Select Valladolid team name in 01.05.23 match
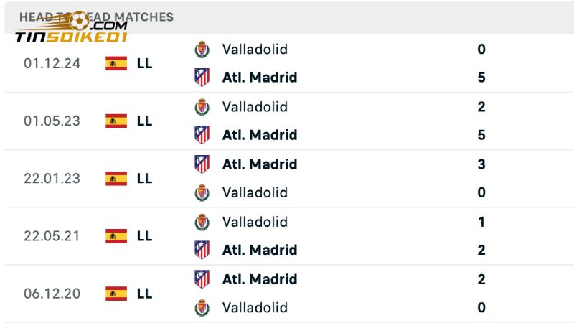 (255, 106)
